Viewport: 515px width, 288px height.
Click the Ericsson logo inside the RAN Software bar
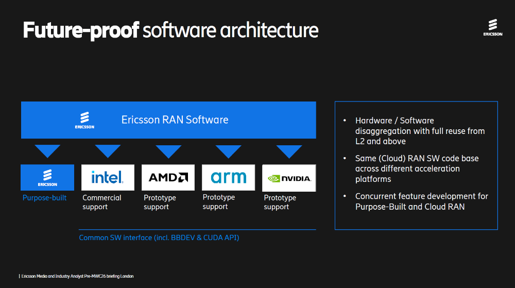[x=84, y=120]
